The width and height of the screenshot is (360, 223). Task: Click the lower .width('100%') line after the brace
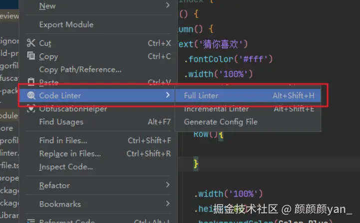[x=229, y=194]
